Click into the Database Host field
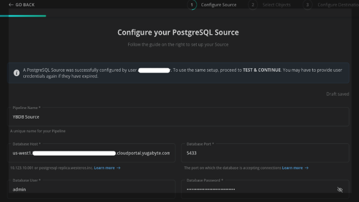This screenshot has width=359, height=202. 92,153
